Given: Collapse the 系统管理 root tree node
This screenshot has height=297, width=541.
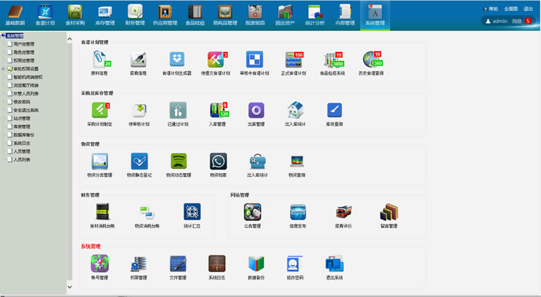Looking at the screenshot, I should [x=3, y=35].
